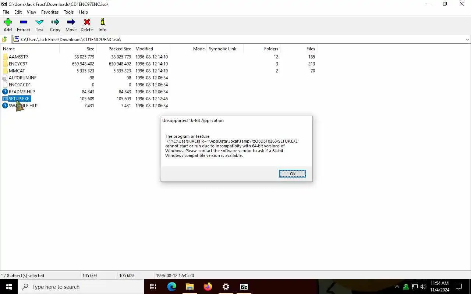Viewport: 471px width, 294px height.
Task: Open the Info toolbar icon
Action: pyautogui.click(x=102, y=22)
